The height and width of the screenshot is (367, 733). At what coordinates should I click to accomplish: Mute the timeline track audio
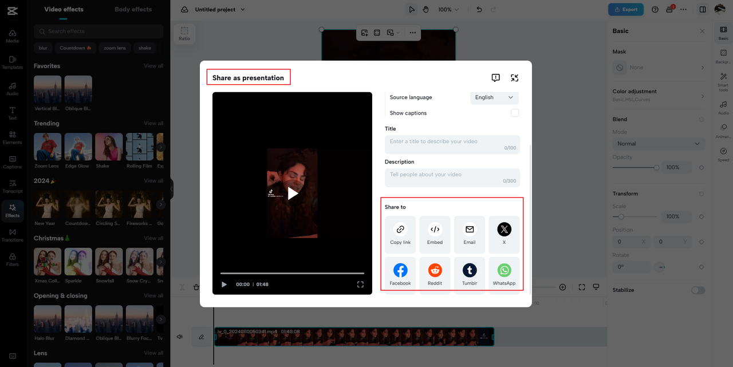(180, 337)
